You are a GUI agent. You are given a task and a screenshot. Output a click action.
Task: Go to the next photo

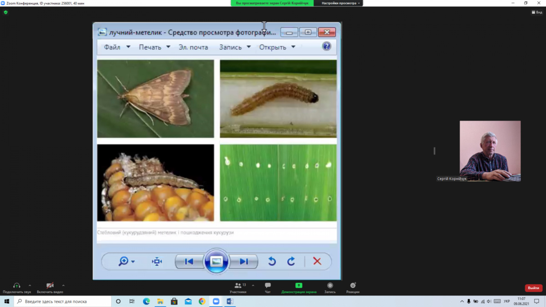(x=244, y=262)
